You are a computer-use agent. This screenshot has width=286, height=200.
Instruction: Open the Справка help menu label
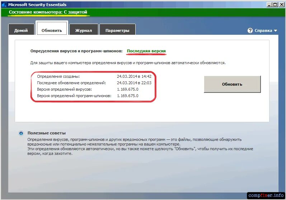tap(263, 30)
